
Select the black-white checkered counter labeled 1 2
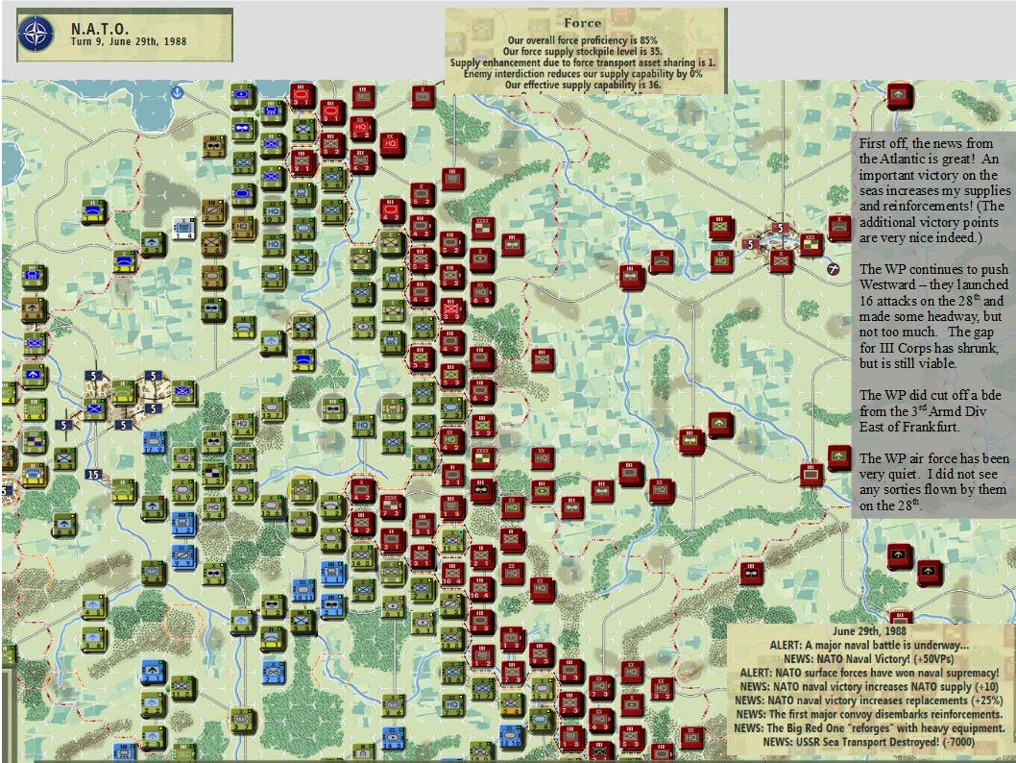tap(212, 474)
